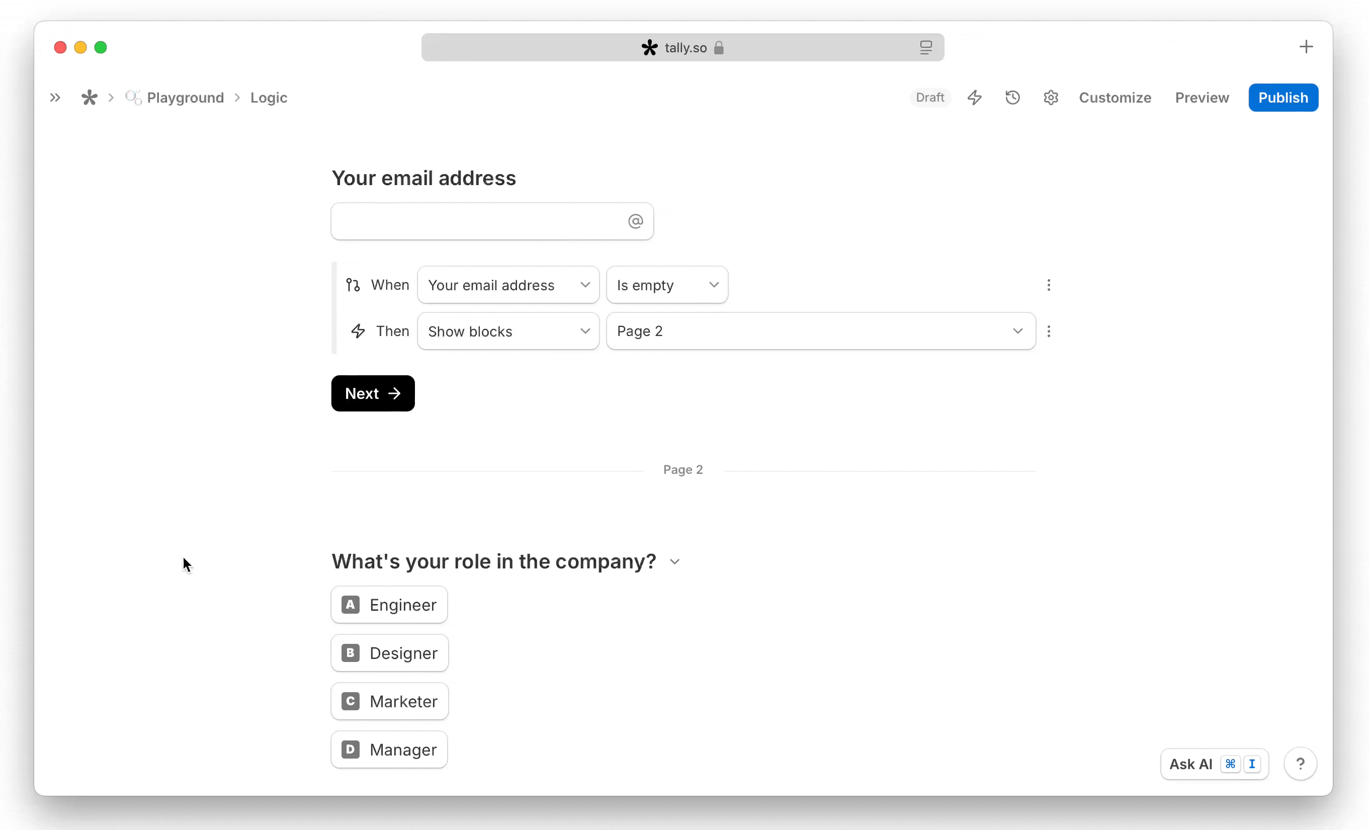The width and height of the screenshot is (1369, 830).
Task: Expand the sidebar with double chevron icon
Action: 54,98
